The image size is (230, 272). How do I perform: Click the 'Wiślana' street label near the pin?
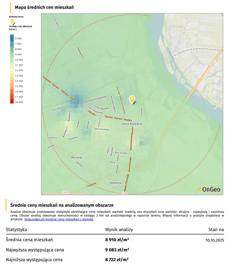pos(142,112)
